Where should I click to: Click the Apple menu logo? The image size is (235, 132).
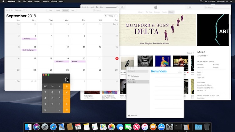point(3,1)
